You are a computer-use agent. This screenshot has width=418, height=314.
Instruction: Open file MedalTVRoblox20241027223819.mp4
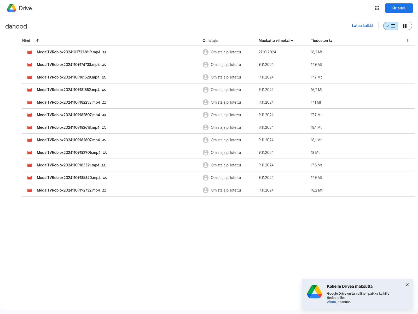pyautogui.click(x=68, y=52)
